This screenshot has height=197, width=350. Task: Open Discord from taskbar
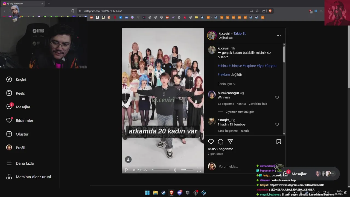click(180, 193)
